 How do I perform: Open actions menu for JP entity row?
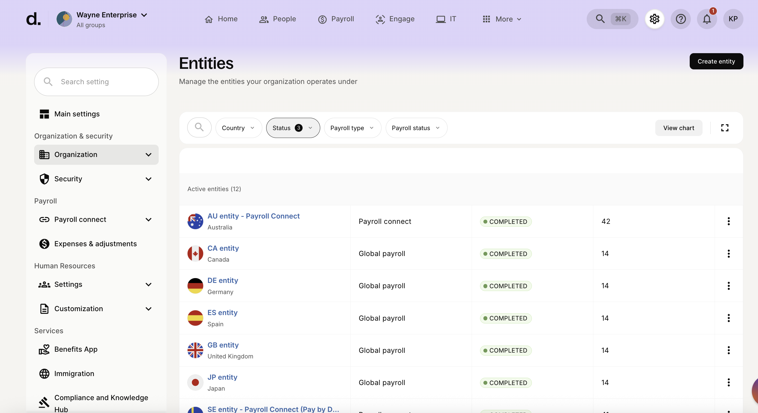pos(729,383)
